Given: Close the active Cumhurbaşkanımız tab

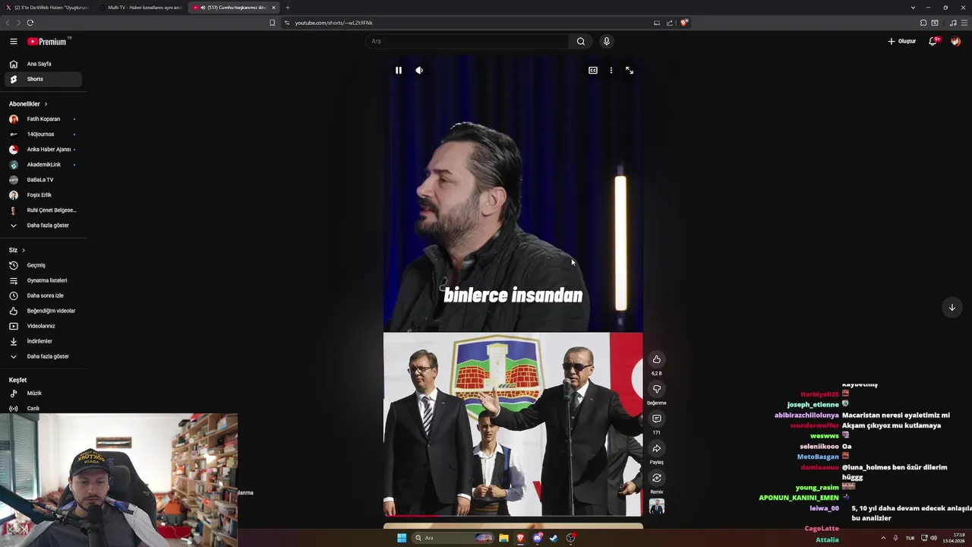Looking at the screenshot, I should pyautogui.click(x=274, y=8).
